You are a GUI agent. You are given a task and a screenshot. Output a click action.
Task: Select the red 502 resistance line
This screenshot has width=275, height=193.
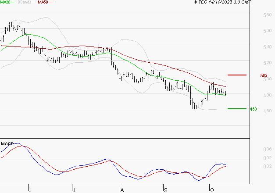[x=237, y=75]
